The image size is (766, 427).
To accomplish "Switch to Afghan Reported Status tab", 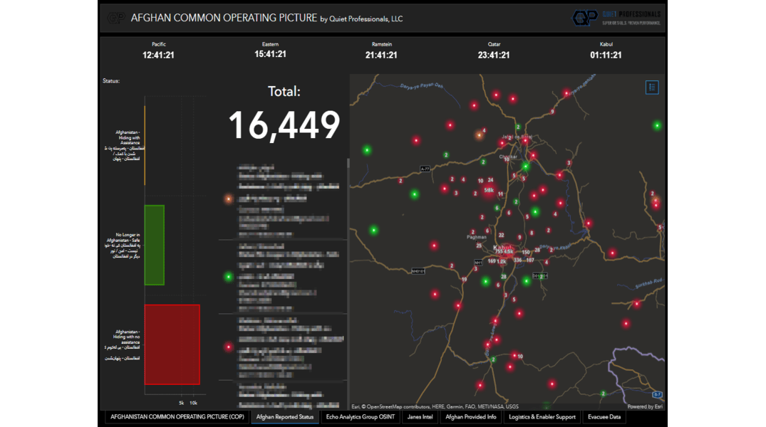I will pos(285,417).
